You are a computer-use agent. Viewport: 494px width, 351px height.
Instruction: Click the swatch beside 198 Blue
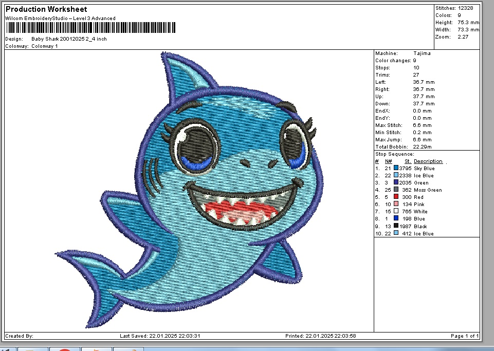tap(396, 218)
